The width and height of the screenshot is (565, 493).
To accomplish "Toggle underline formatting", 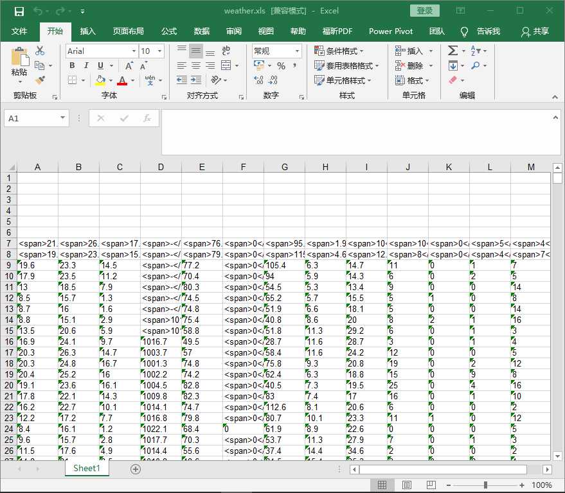I will [100, 65].
